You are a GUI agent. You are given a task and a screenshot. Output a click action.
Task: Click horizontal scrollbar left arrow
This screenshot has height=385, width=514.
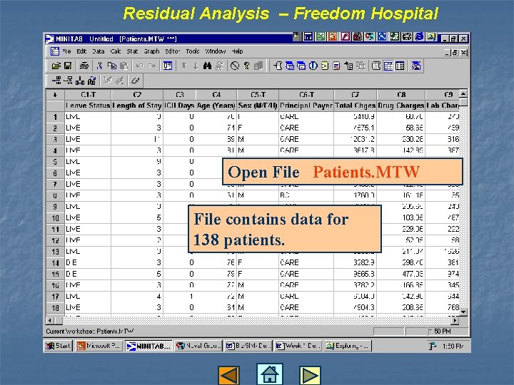pos(50,320)
